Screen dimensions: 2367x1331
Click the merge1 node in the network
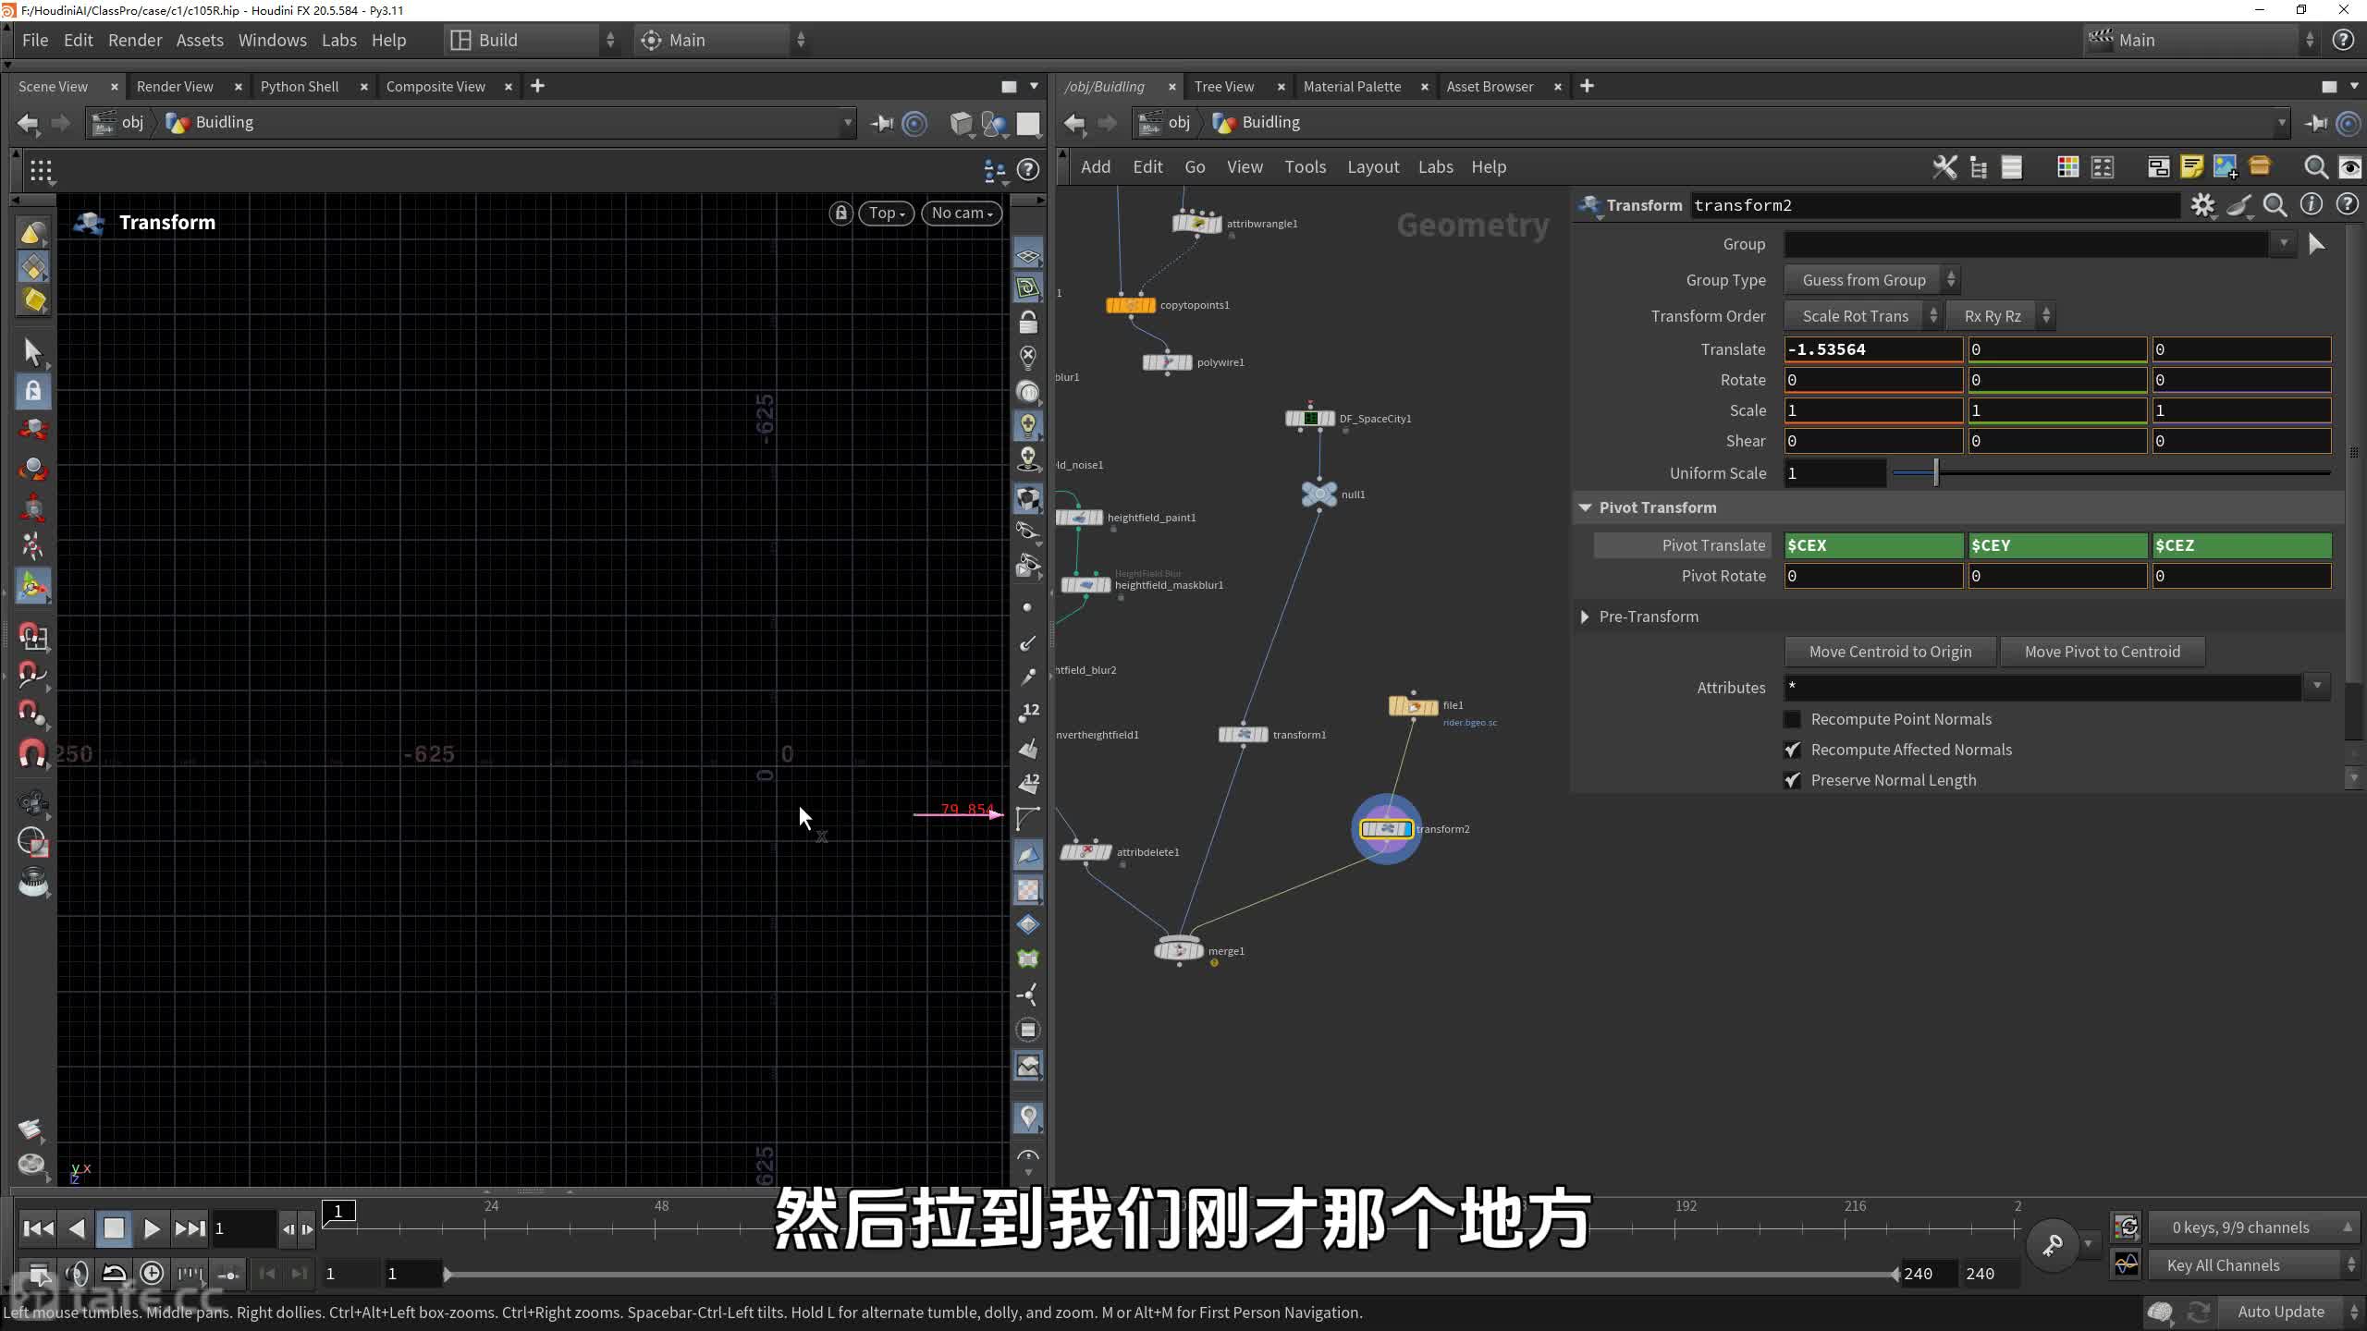1179,950
